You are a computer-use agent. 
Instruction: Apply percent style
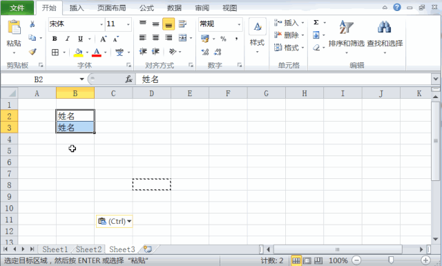pyautogui.click(x=223, y=39)
